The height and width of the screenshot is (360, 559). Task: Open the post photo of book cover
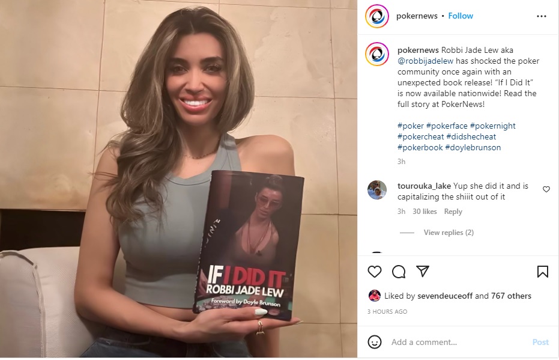coord(178,180)
